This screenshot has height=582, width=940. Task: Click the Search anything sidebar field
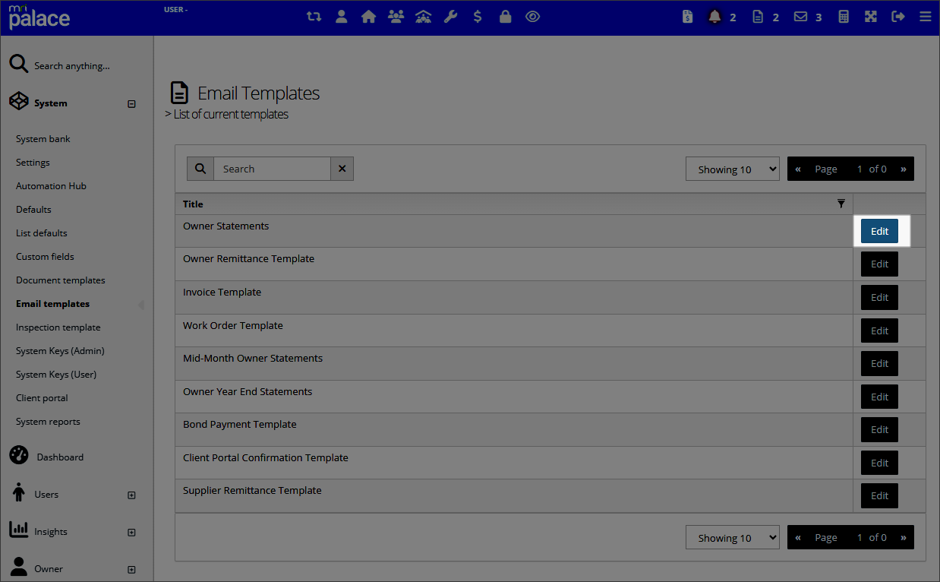pos(72,65)
